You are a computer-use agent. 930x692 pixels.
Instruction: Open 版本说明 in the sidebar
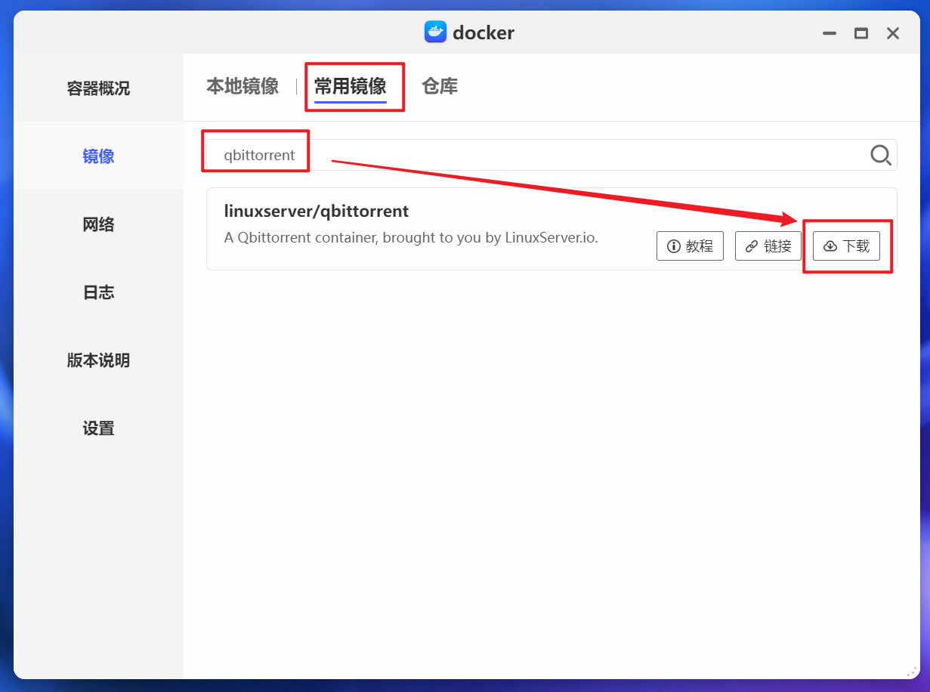(98, 360)
